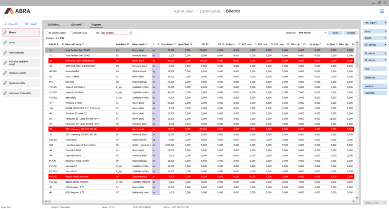Image resolution: width=389 pixels, height=209 pixels.
Task: Select the 'Benzinový motor 2.0 Bxi' row
Action: point(200,161)
